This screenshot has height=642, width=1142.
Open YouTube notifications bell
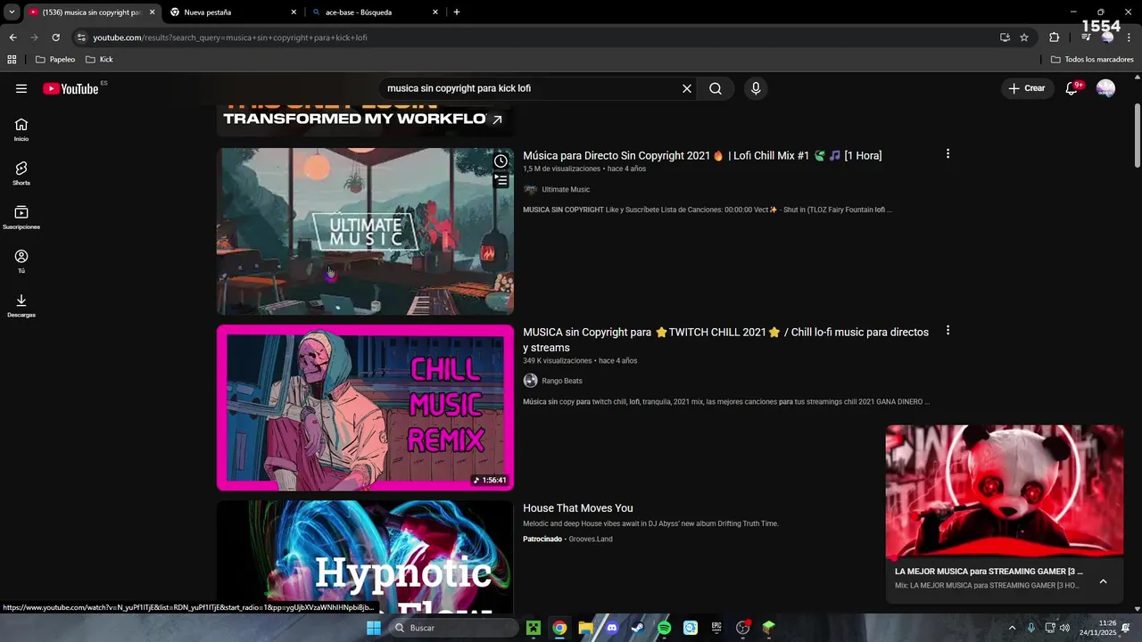click(1072, 88)
